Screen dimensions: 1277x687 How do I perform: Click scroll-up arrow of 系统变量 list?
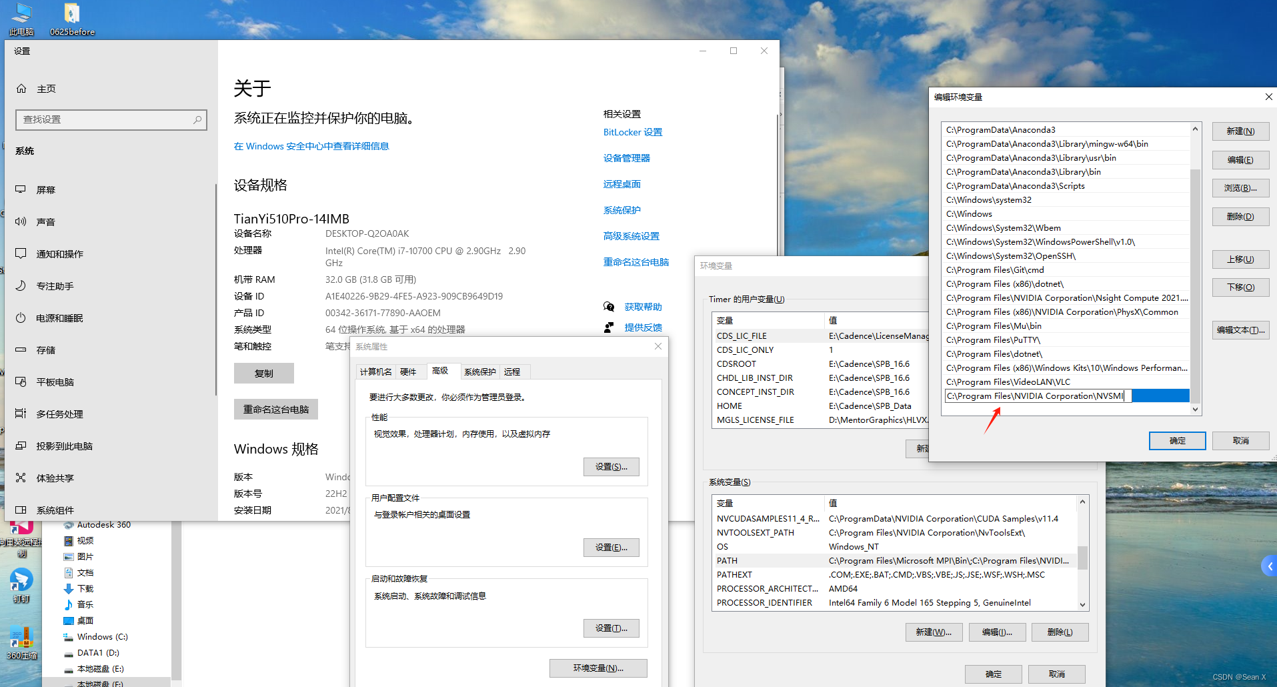click(1082, 502)
